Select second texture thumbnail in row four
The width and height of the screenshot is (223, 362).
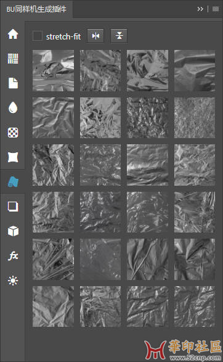(100, 212)
